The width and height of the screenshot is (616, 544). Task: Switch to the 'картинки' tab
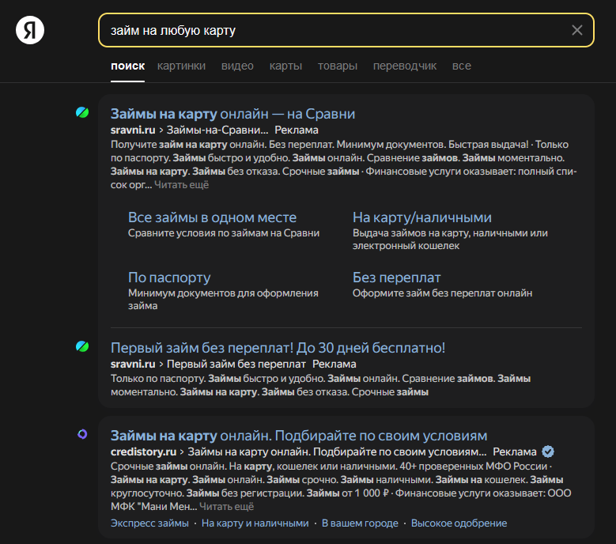click(182, 66)
